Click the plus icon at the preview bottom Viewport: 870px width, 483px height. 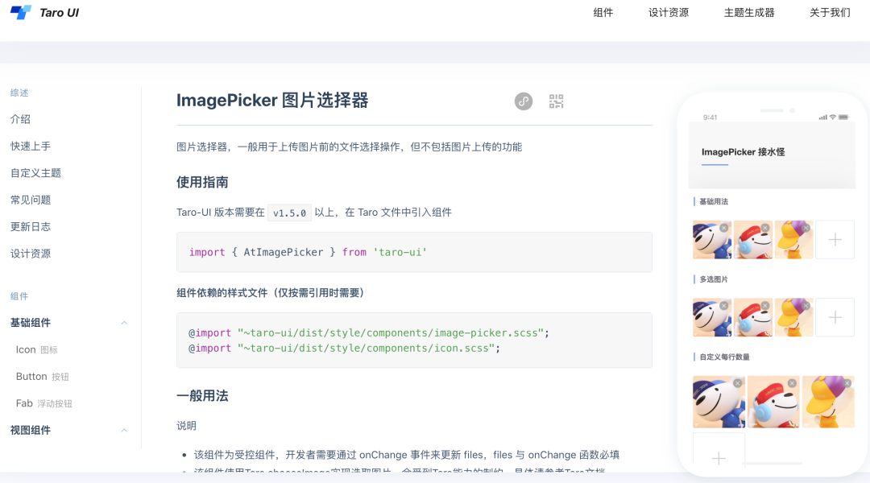tap(718, 457)
